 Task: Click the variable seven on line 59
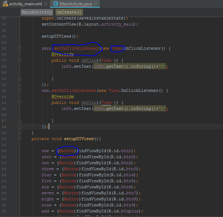point(48,193)
